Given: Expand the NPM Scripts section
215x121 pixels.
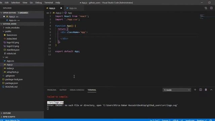Looking at the screenshot, I should (x=22, y=117).
